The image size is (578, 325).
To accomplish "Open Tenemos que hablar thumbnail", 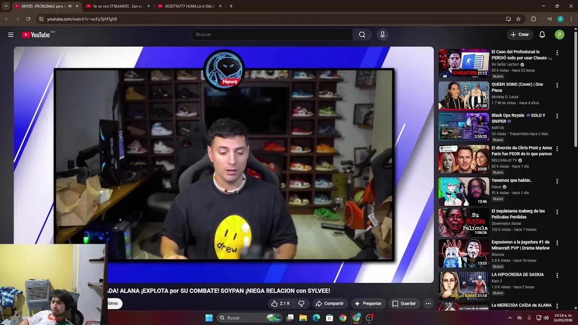I will [x=464, y=192].
